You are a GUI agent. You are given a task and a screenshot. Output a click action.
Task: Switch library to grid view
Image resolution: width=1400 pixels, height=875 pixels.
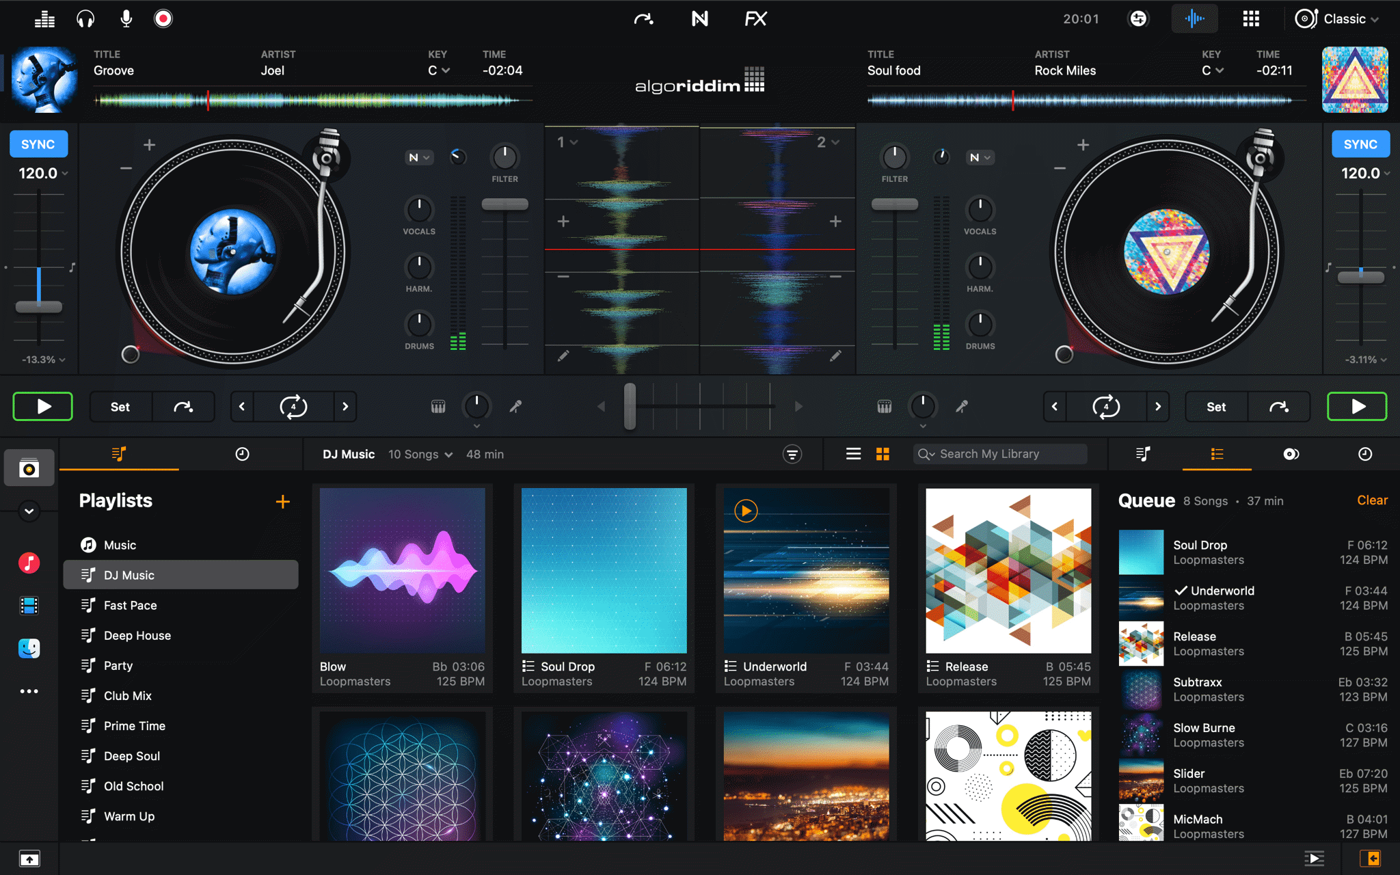click(x=883, y=454)
